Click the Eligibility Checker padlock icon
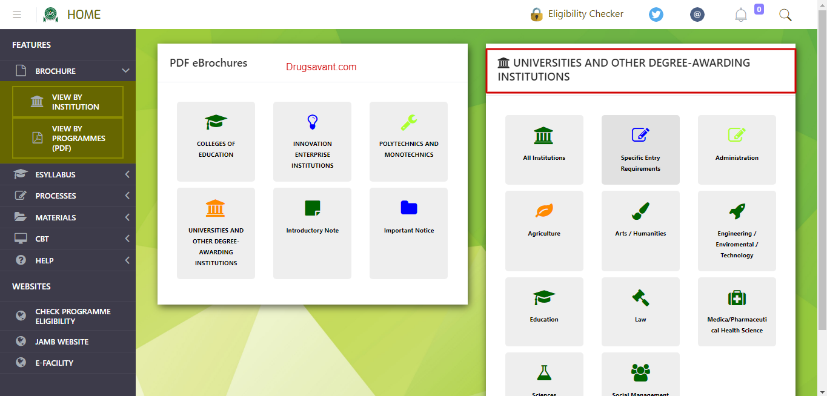This screenshot has height=396, width=827. (x=536, y=15)
